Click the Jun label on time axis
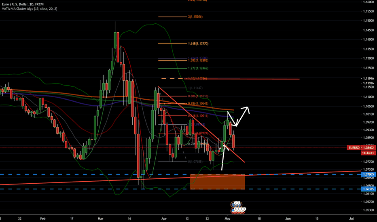Viewport: 377px width, 222px height. click(288, 219)
